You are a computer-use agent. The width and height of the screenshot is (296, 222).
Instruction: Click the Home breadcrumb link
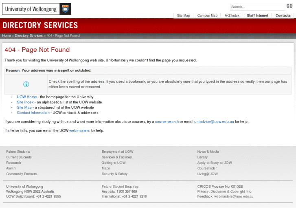[x=7, y=35]
